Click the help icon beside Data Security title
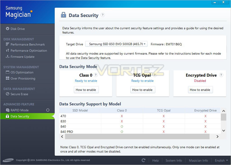 pyautogui.click(x=103, y=15)
